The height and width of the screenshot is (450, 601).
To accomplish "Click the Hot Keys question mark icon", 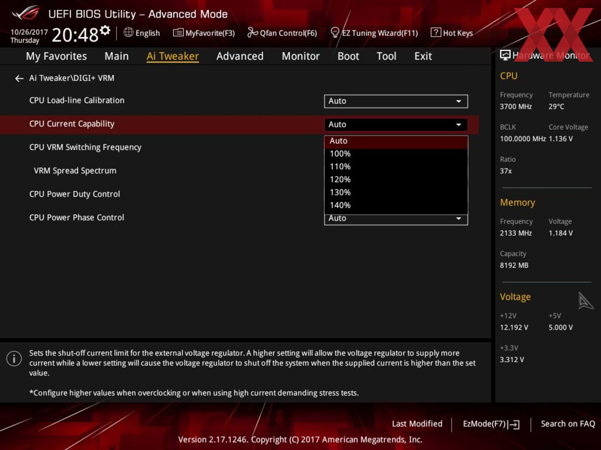I will (436, 32).
